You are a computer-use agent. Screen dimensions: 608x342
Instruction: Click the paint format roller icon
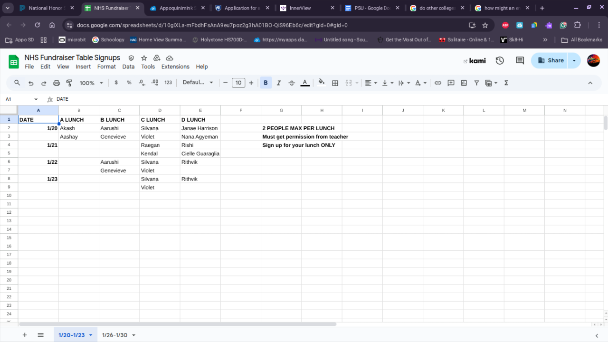click(69, 83)
